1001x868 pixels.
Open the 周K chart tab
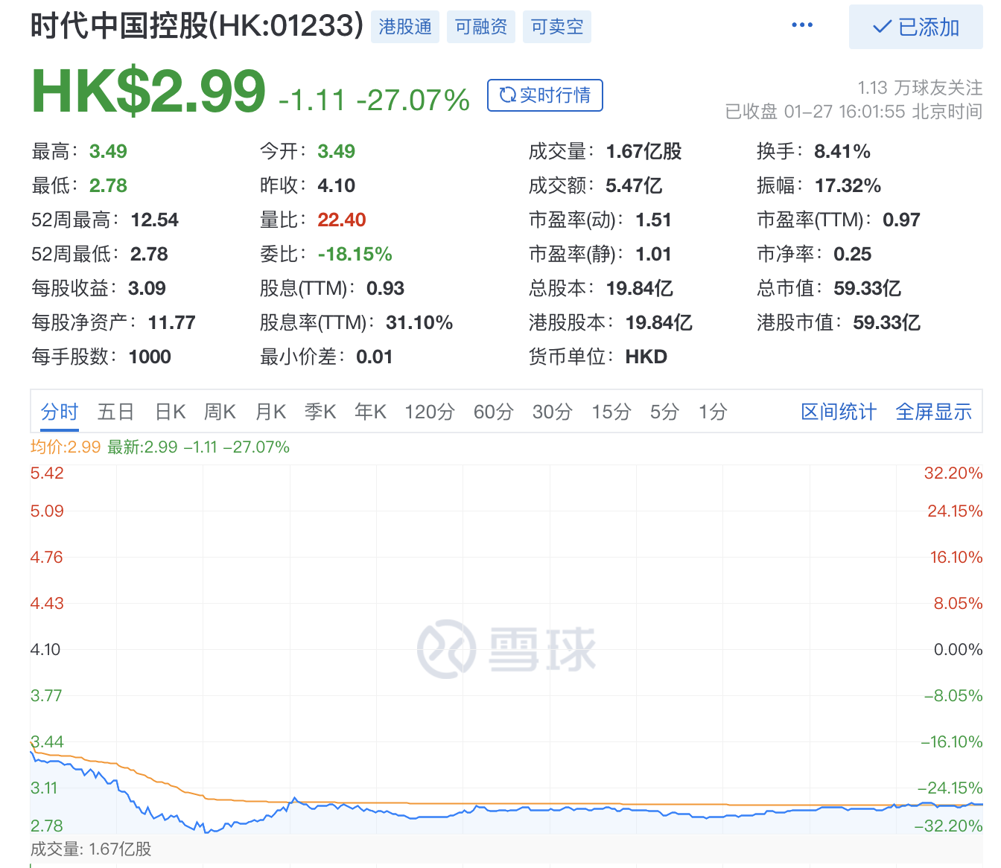tap(220, 412)
